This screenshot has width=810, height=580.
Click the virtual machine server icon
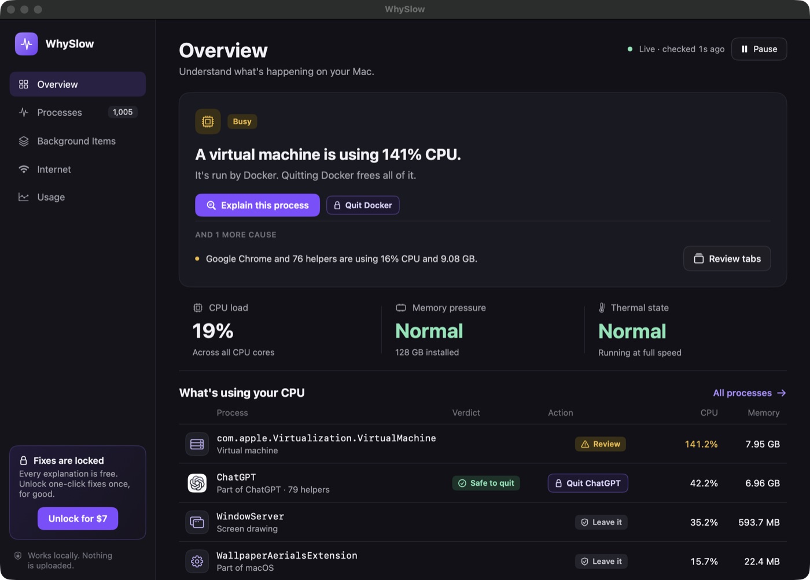click(197, 444)
